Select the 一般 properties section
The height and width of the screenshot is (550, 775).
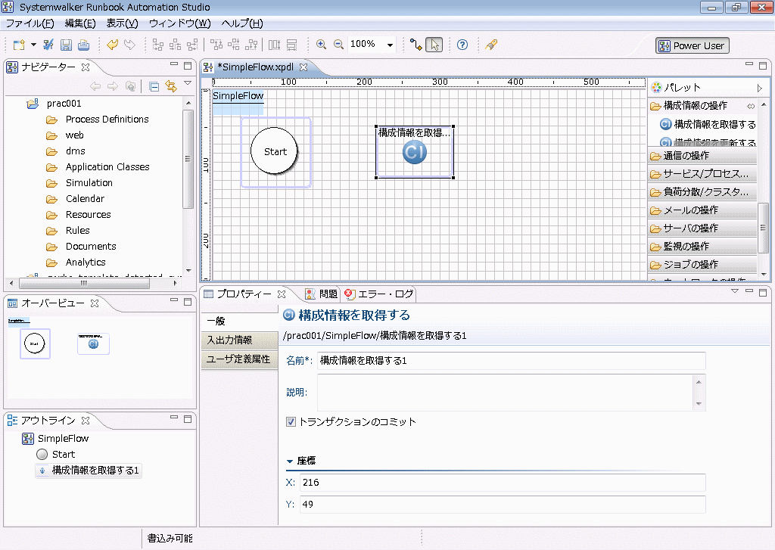(240, 322)
